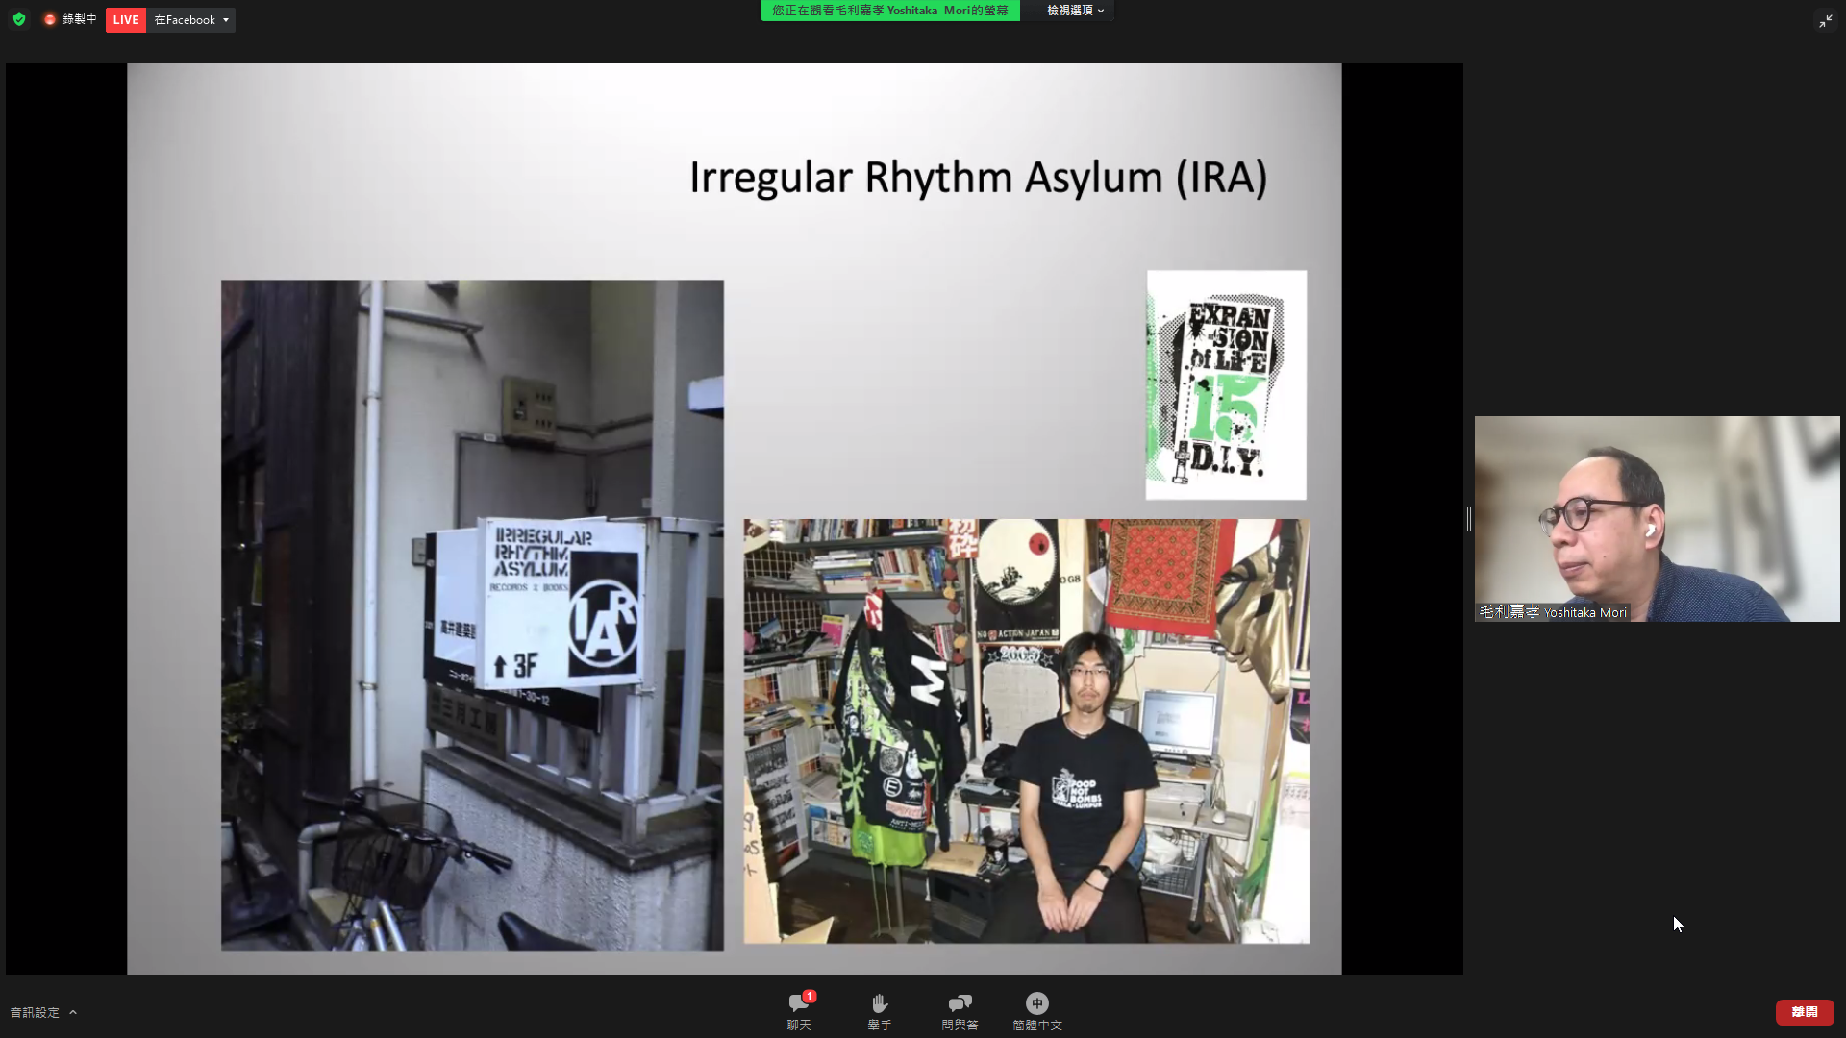Screen dimensions: 1846x1038
Task: Click the Yoshitaka Mori name label
Action: point(1553,612)
